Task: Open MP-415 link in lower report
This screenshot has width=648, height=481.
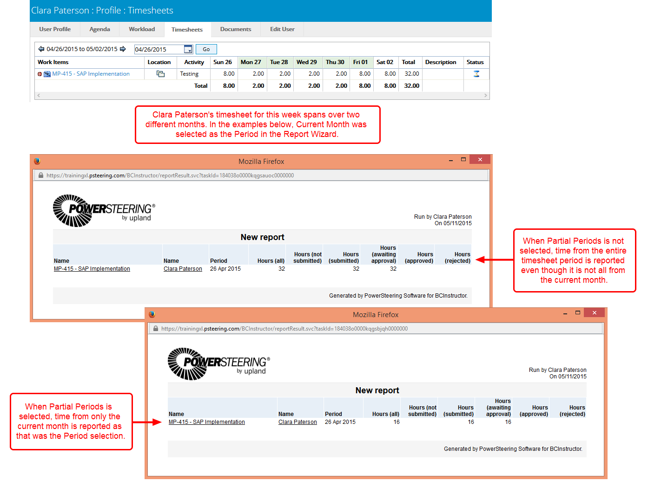Action: tap(207, 422)
